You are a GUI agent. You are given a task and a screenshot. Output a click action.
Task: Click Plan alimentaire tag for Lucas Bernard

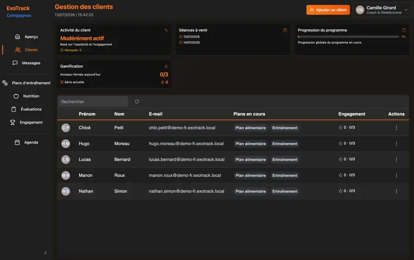251,159
